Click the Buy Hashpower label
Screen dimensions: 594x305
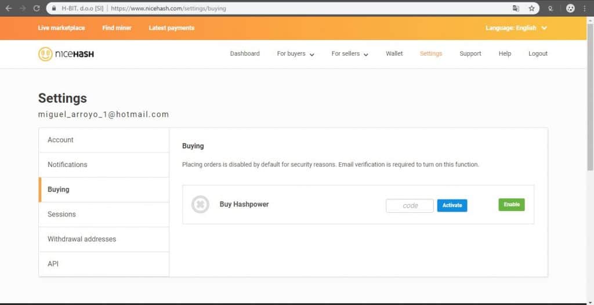(244, 204)
